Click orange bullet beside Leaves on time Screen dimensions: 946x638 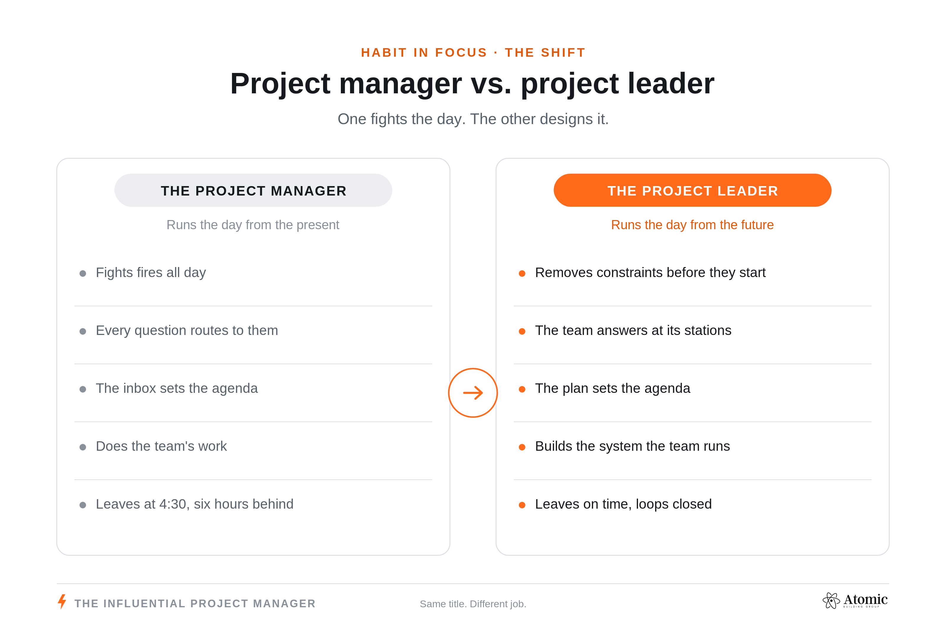click(522, 505)
